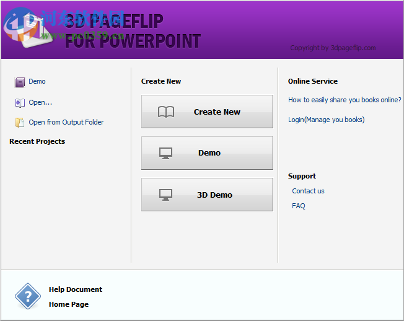This screenshot has height=321, width=404.
Task: Click the Open project book icon
Action: click(x=20, y=103)
